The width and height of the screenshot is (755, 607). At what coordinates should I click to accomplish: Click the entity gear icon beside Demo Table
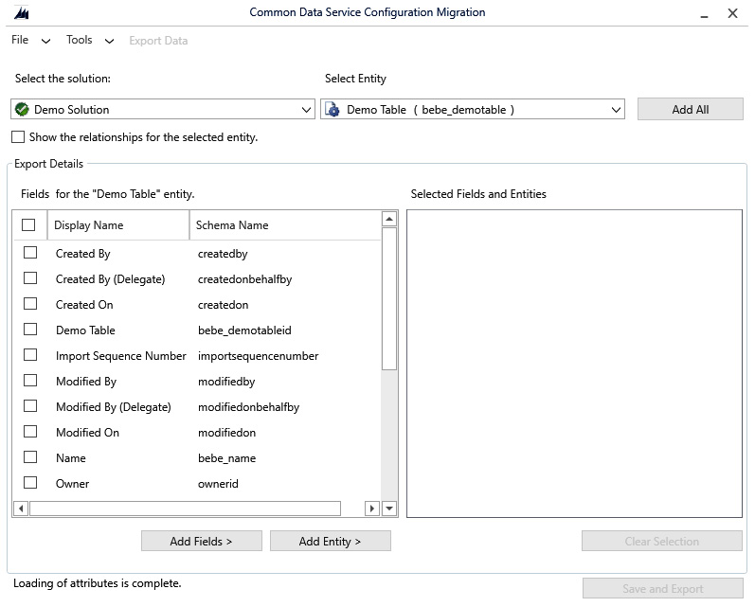pyautogui.click(x=333, y=109)
